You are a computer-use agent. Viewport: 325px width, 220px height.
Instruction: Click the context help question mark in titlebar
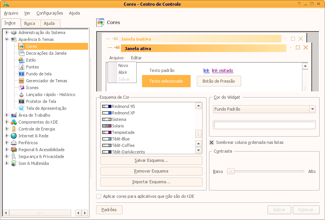299,4
